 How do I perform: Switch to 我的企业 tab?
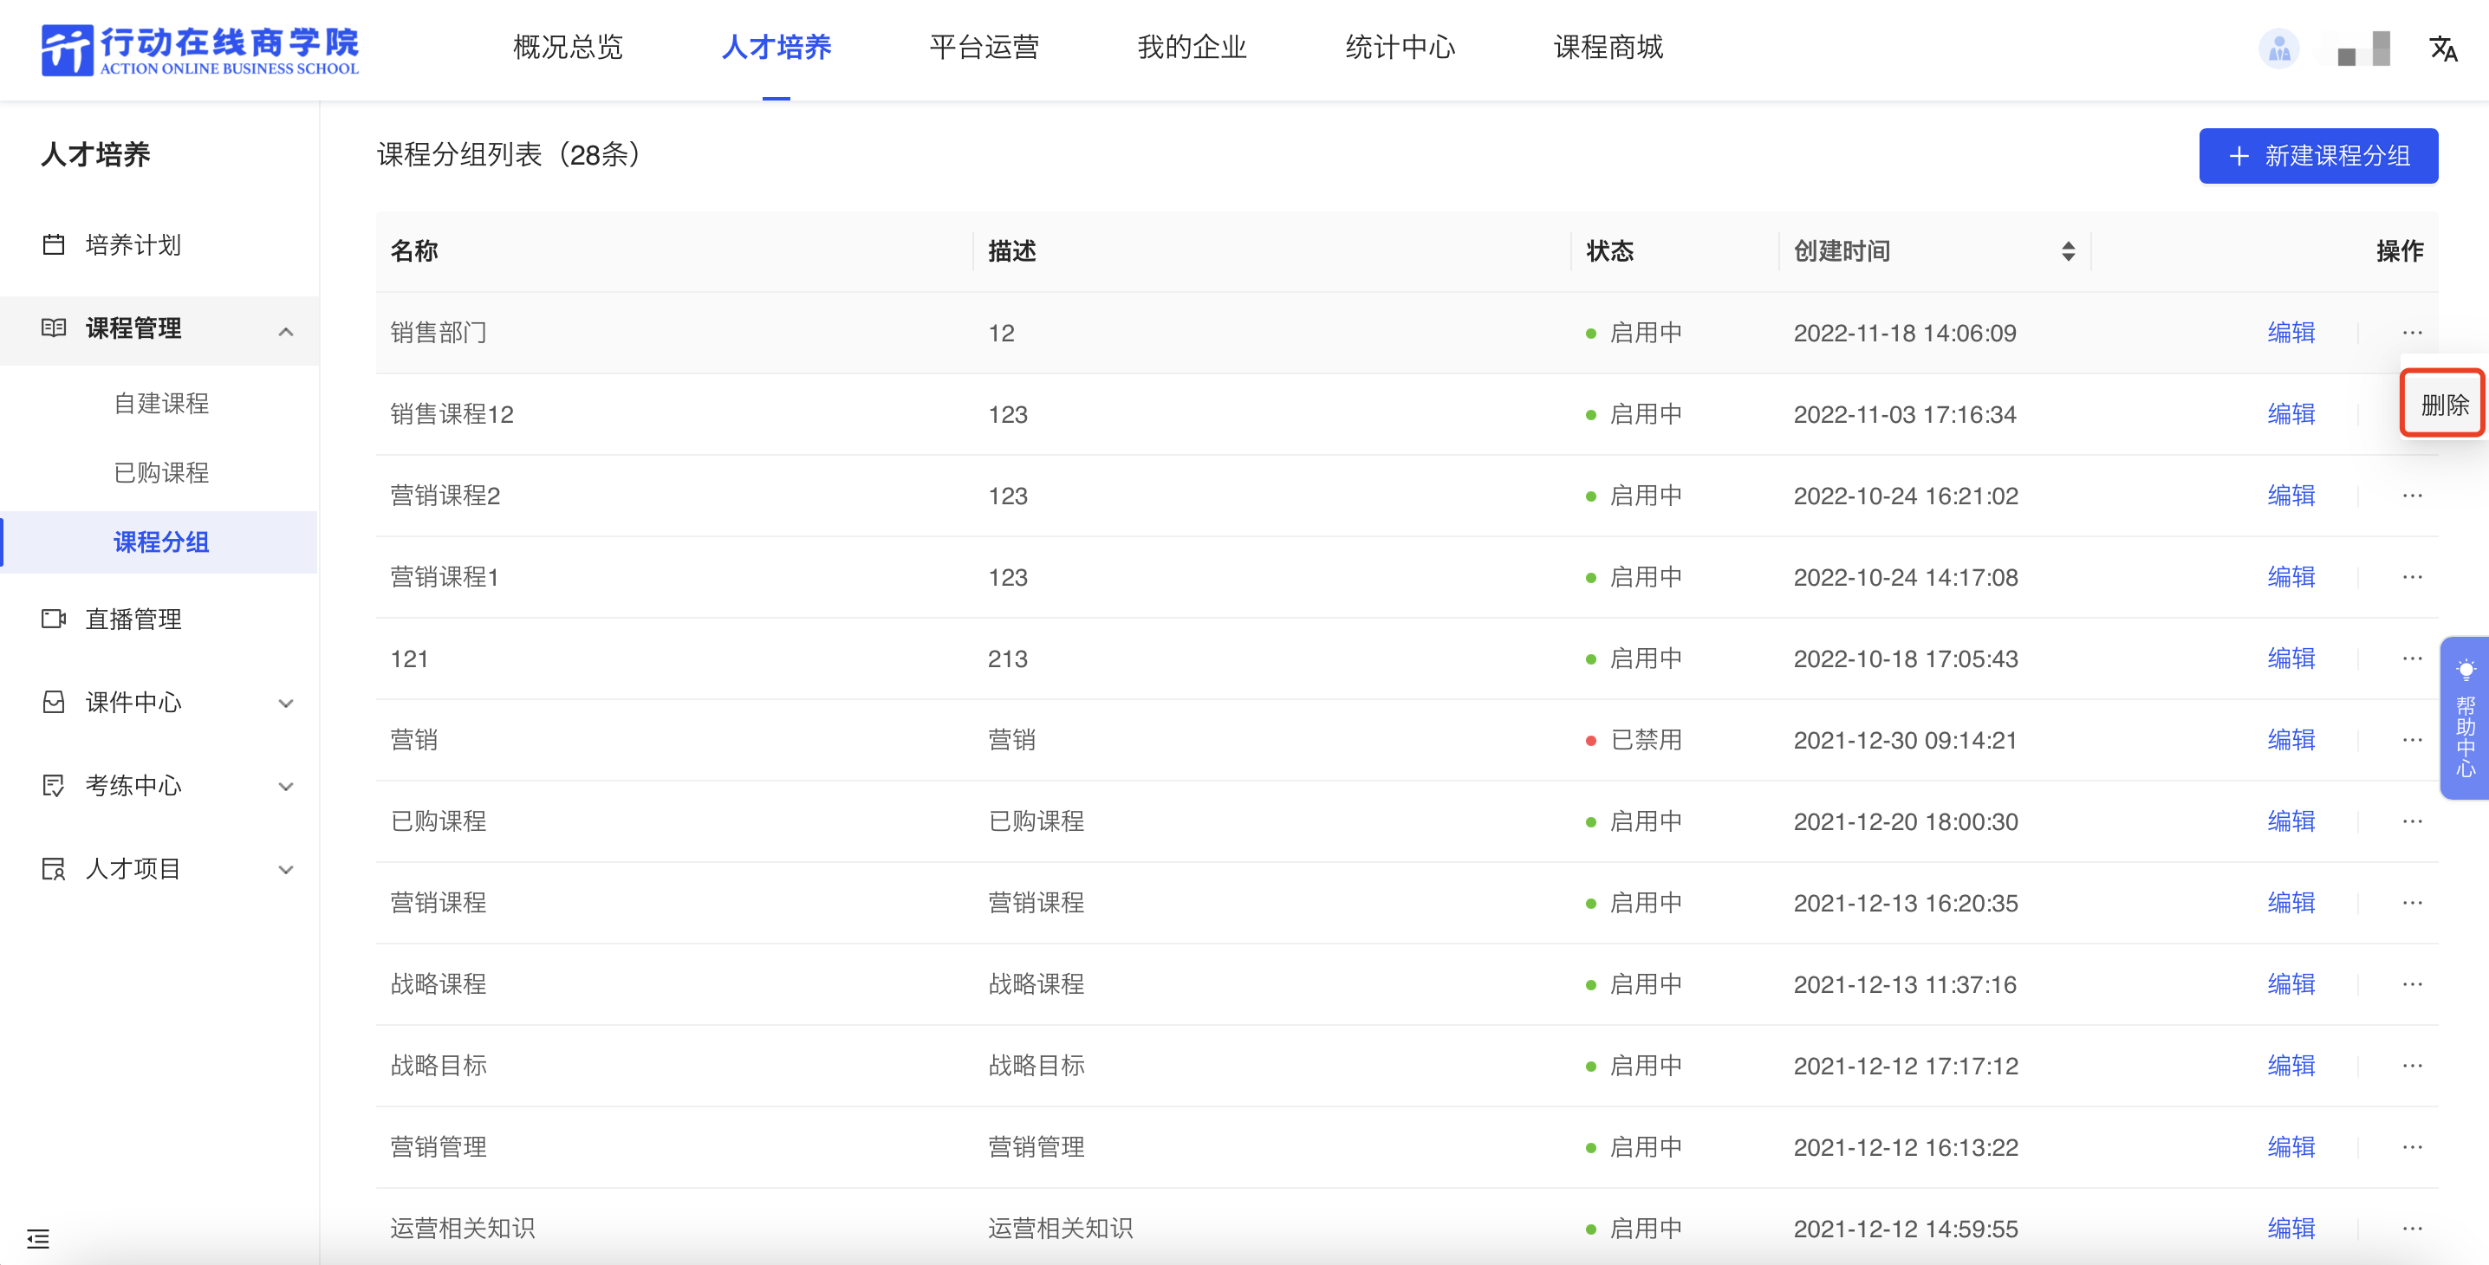coord(1192,48)
